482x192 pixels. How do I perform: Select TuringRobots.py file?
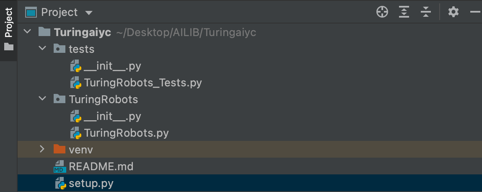point(126,133)
